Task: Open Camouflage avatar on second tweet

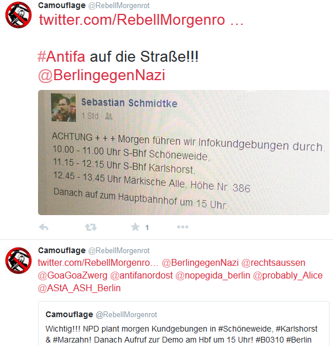Action: pos(18,261)
